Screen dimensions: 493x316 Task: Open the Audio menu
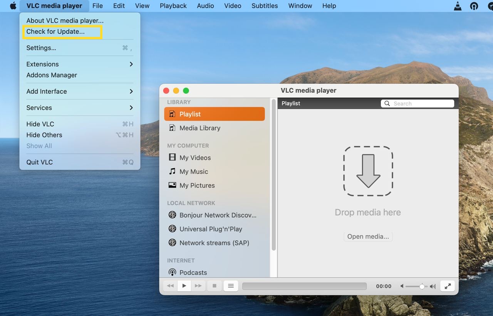tap(205, 6)
